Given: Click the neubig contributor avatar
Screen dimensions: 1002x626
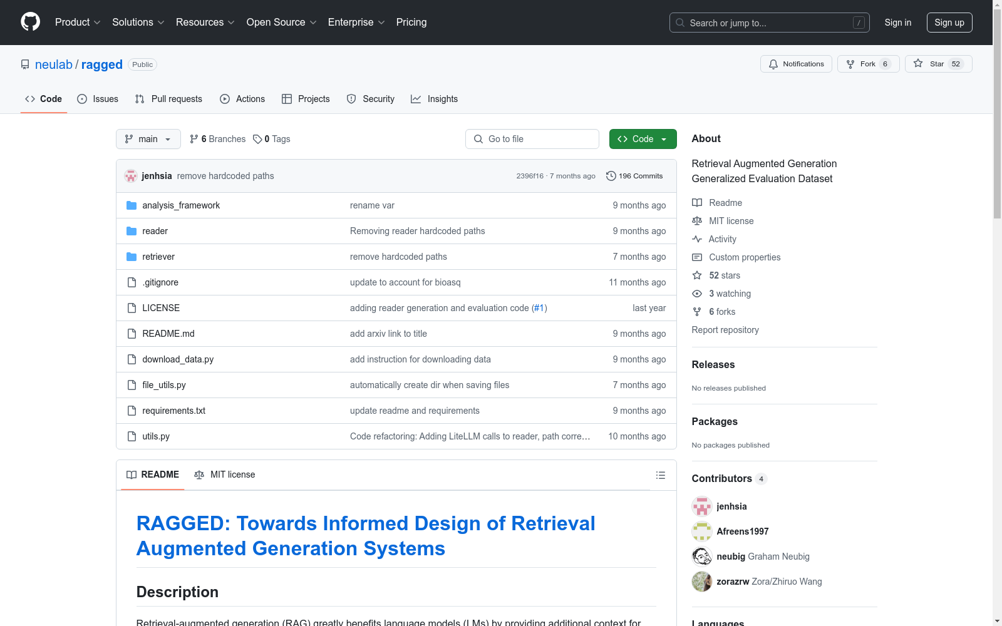Looking at the screenshot, I should (702, 557).
